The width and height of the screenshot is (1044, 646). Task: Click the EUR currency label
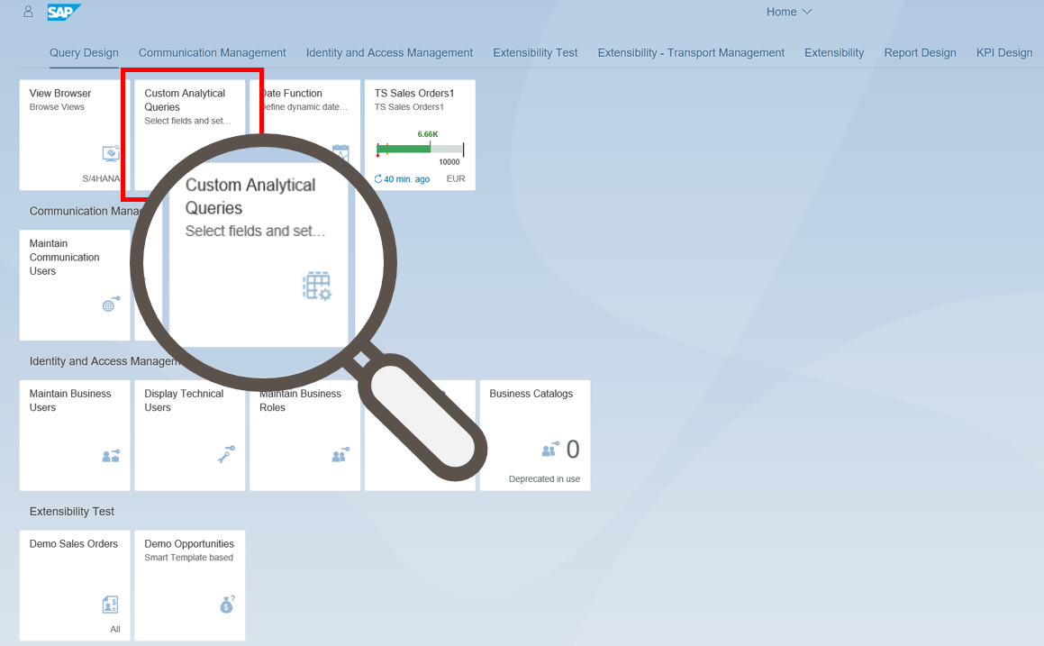coord(456,178)
